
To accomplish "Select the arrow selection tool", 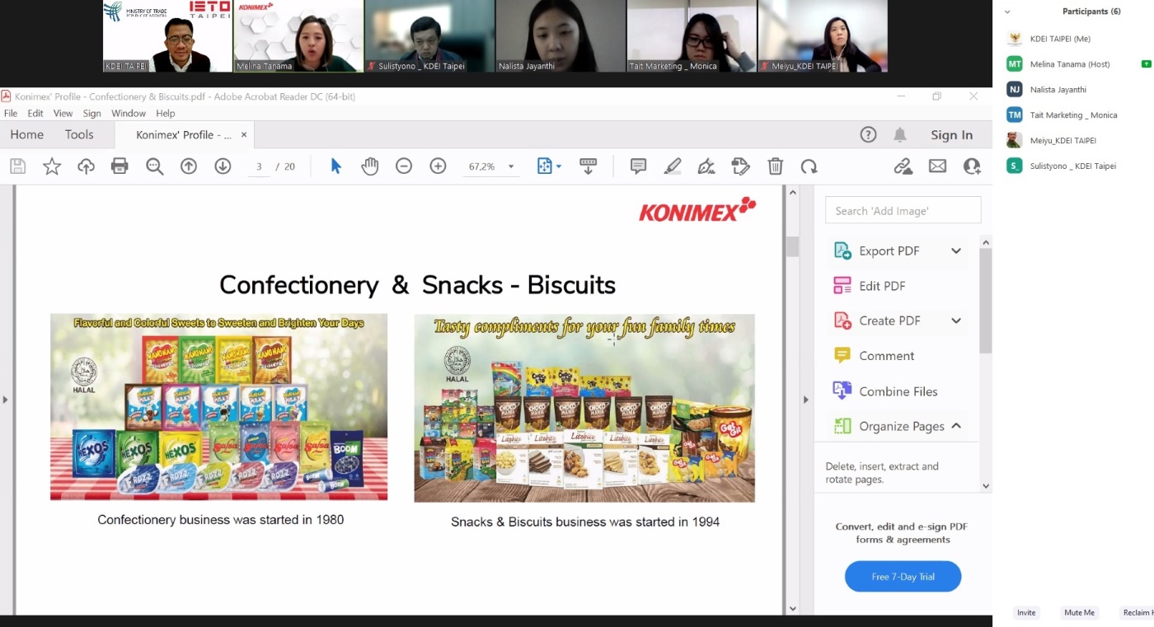I will (x=335, y=166).
